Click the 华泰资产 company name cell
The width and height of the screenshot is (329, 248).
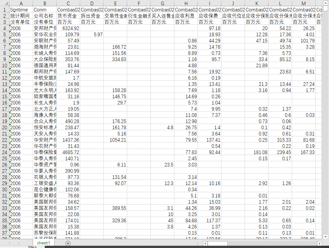(45, 165)
